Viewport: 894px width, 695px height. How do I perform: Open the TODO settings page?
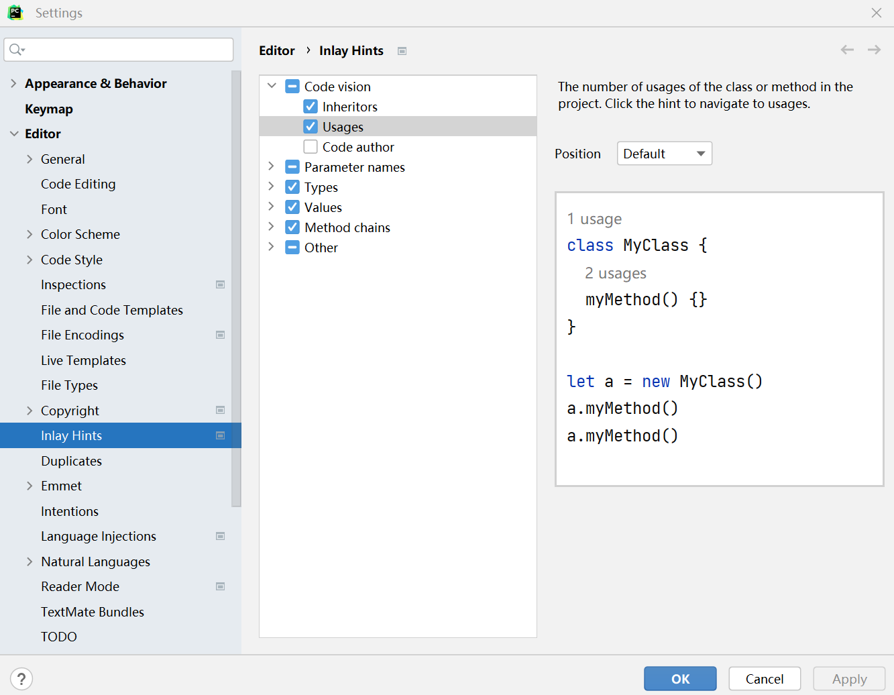(x=59, y=637)
